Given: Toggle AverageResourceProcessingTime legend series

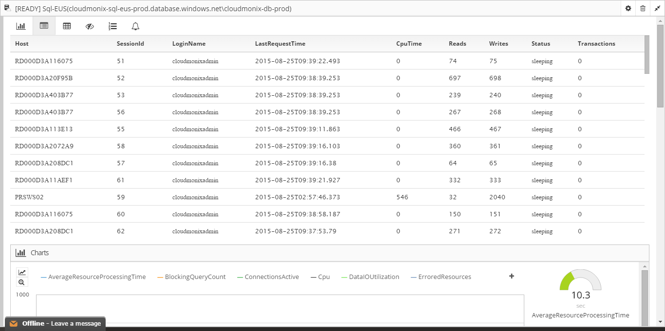Looking at the screenshot, I should [93, 277].
